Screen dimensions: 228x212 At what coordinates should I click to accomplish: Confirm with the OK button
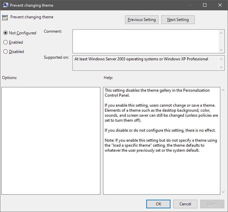[159, 204]
